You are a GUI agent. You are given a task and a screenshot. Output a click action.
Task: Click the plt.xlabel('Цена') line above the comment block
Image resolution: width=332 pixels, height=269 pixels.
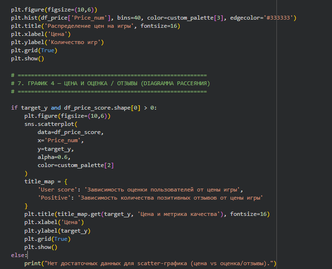click(41, 34)
